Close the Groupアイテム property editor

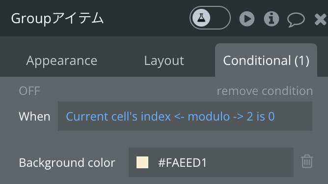(321, 19)
